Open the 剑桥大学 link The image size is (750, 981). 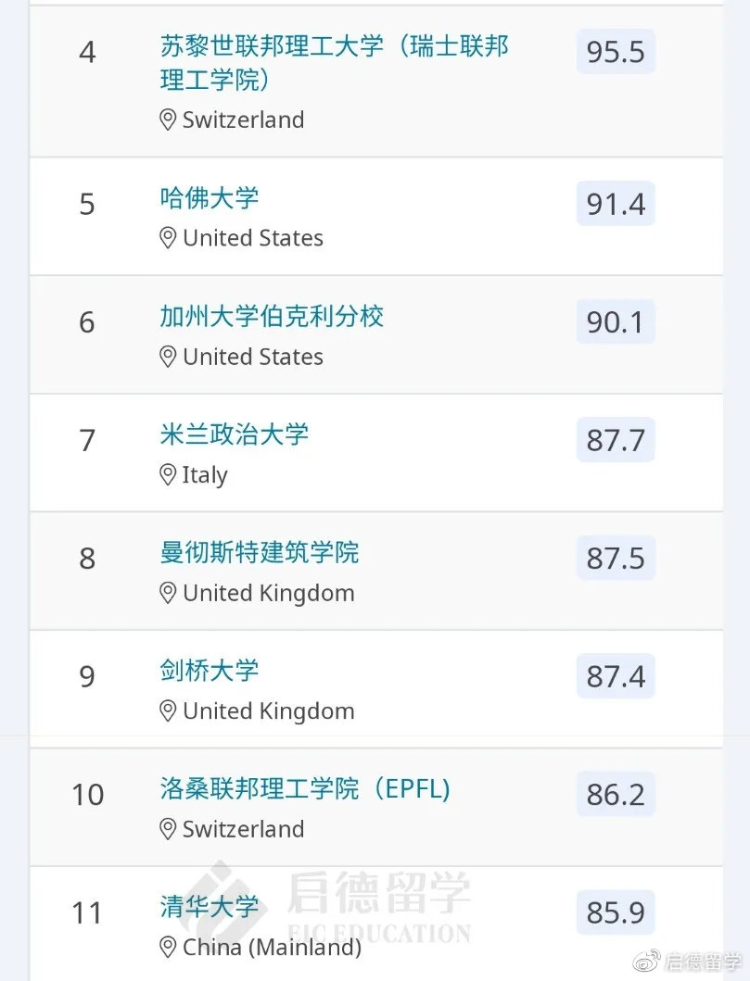pyautogui.click(x=210, y=671)
